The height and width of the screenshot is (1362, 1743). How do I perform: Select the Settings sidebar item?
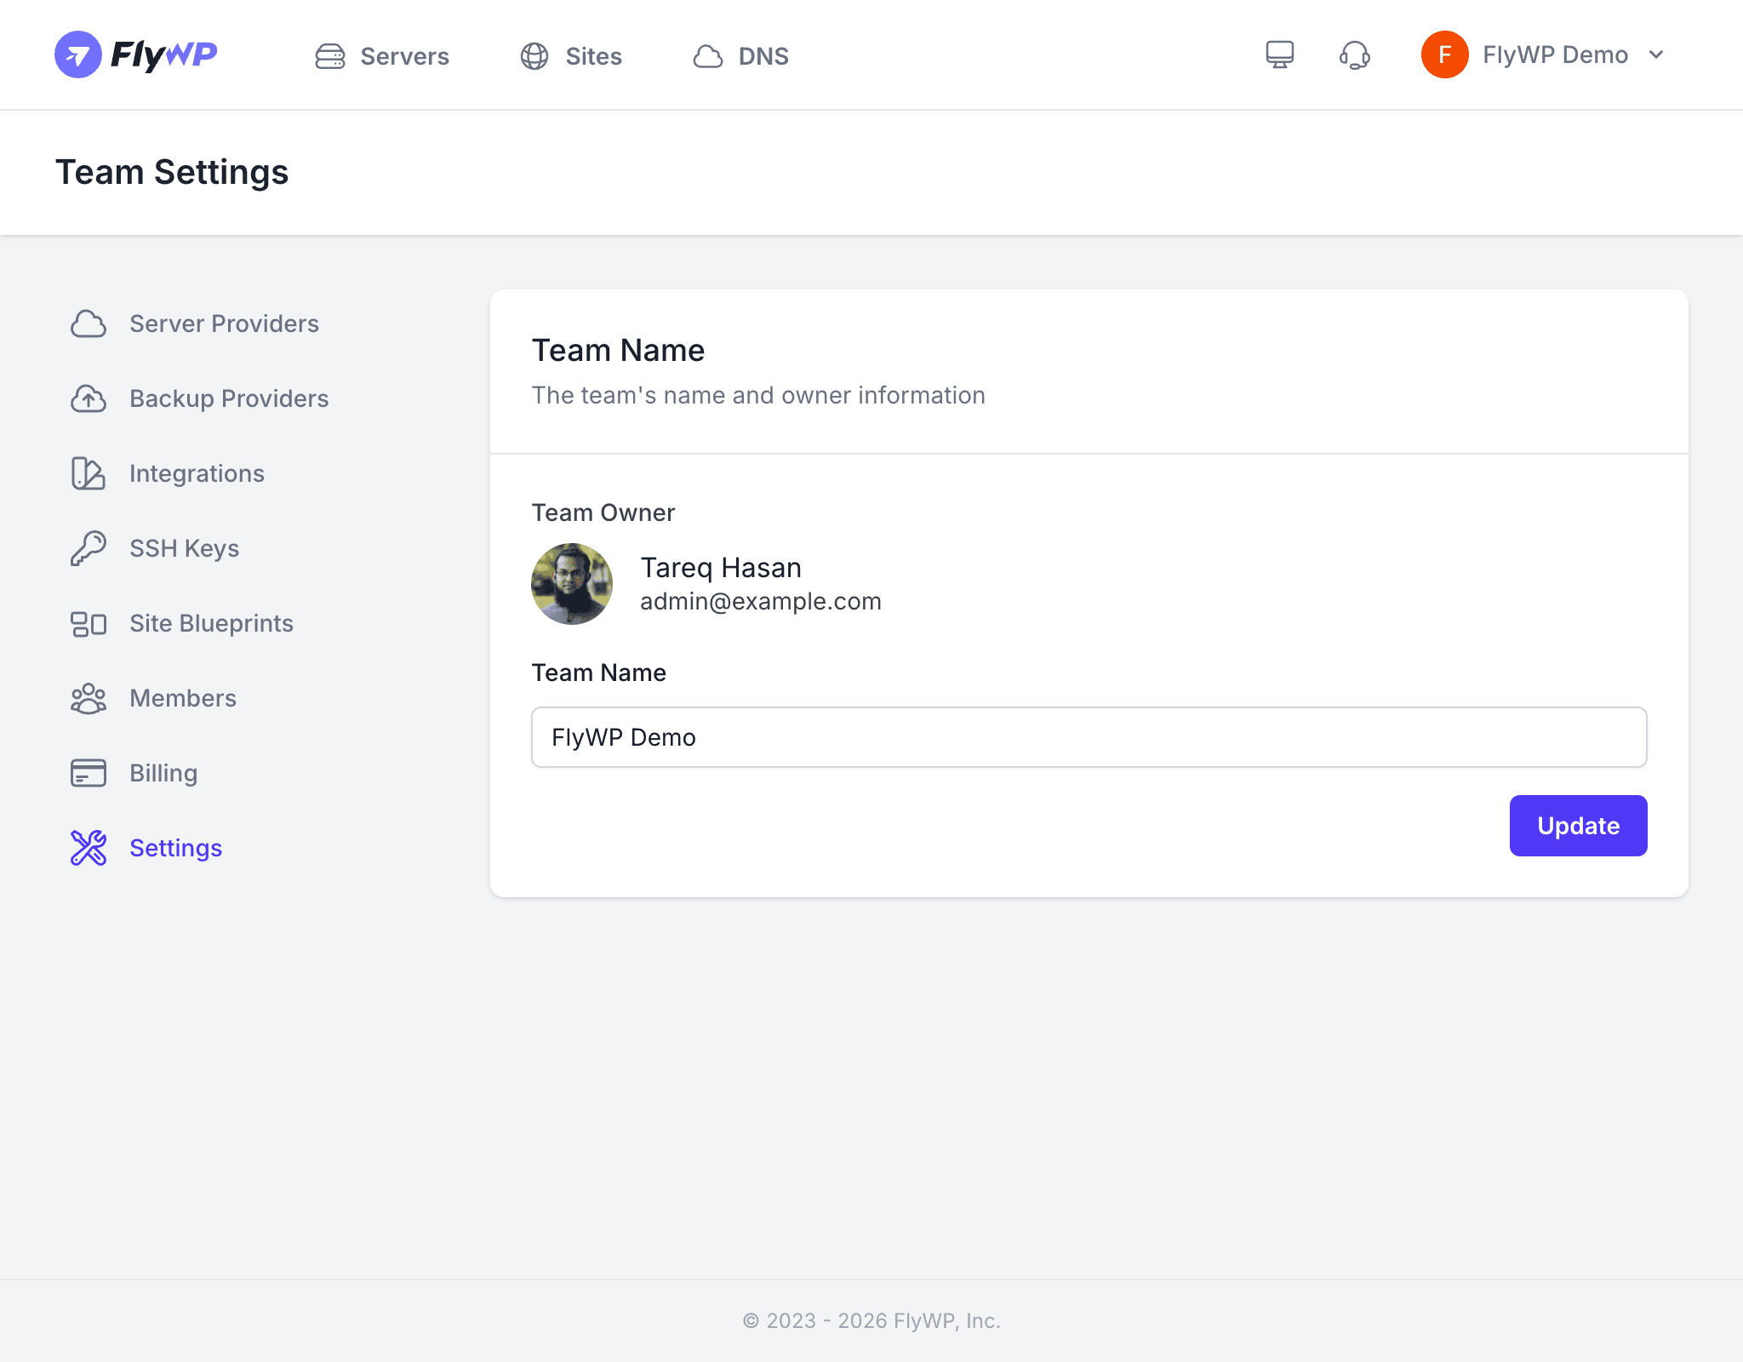point(175,848)
